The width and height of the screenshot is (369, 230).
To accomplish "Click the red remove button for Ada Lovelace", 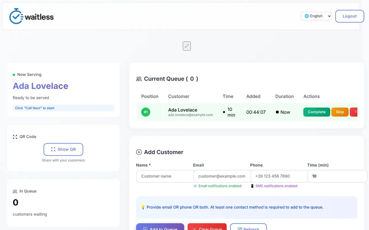I will click(354, 112).
